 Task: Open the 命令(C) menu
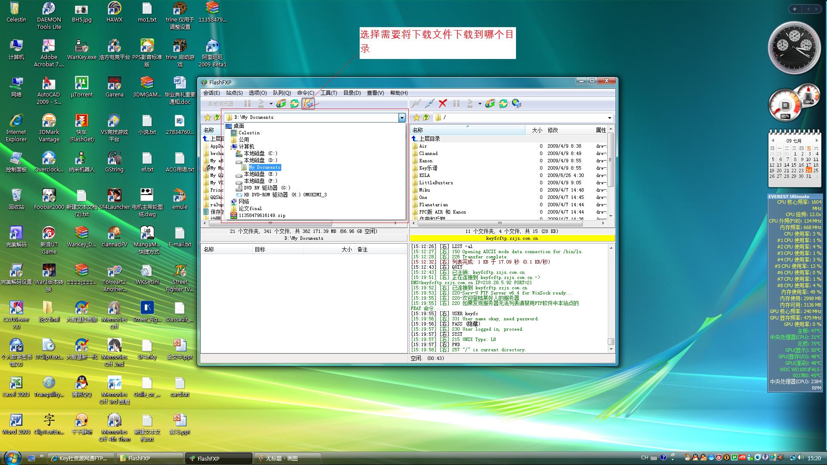[305, 93]
